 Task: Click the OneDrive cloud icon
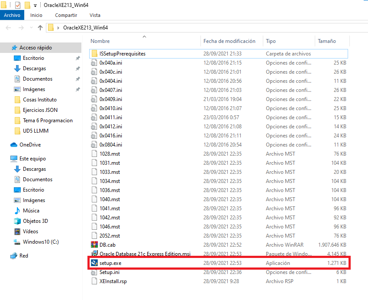coord(14,145)
